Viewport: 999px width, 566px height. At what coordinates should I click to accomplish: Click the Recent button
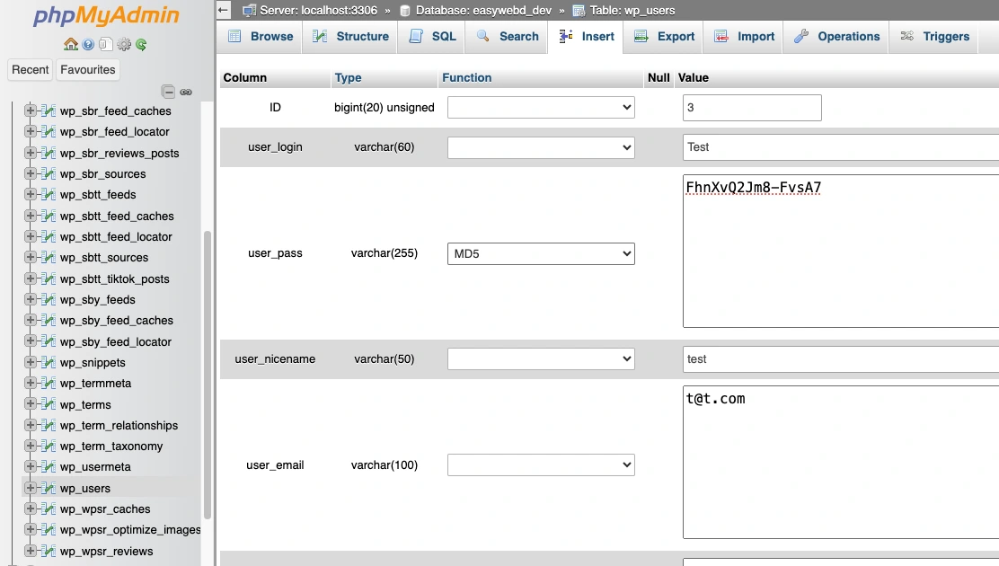coord(30,69)
